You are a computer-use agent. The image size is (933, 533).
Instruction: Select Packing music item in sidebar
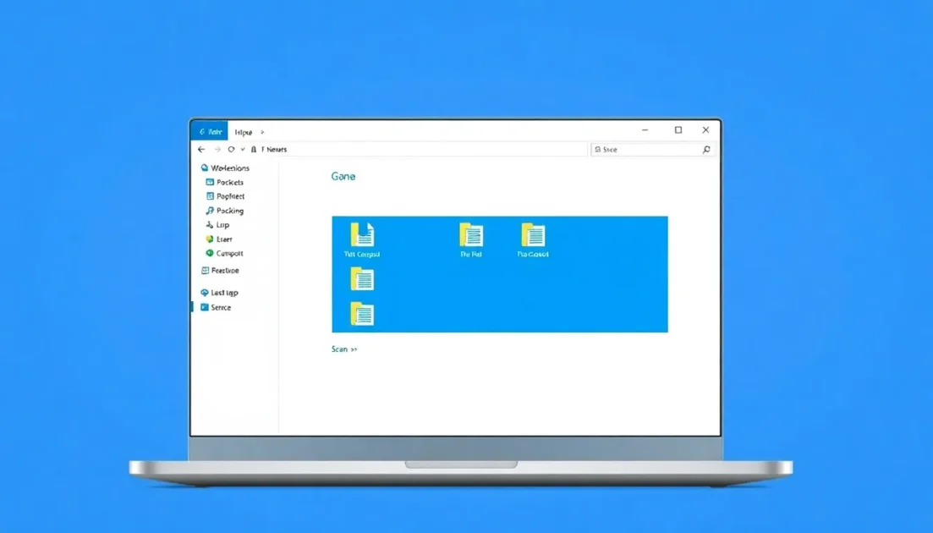[x=224, y=211]
